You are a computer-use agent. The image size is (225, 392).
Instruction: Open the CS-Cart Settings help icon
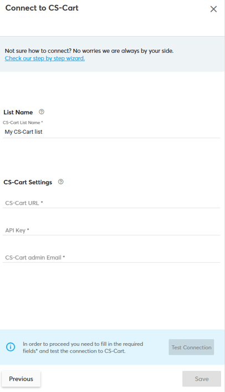[x=60, y=182]
